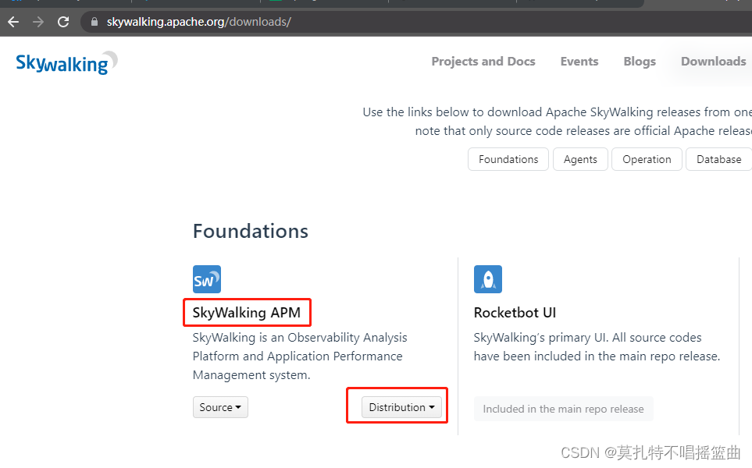Click SkyWalking APM description paragraph
This screenshot has height=468, width=752.
300,356
